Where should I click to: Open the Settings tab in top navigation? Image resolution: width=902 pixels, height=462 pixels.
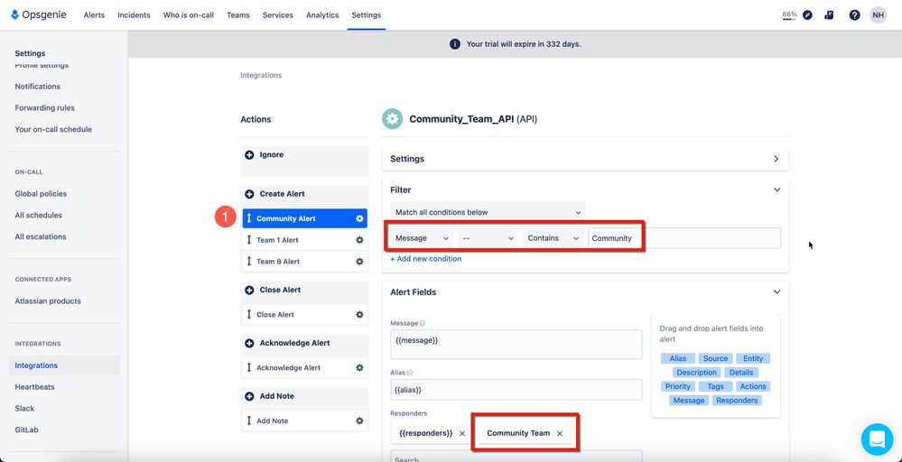pyautogui.click(x=367, y=15)
